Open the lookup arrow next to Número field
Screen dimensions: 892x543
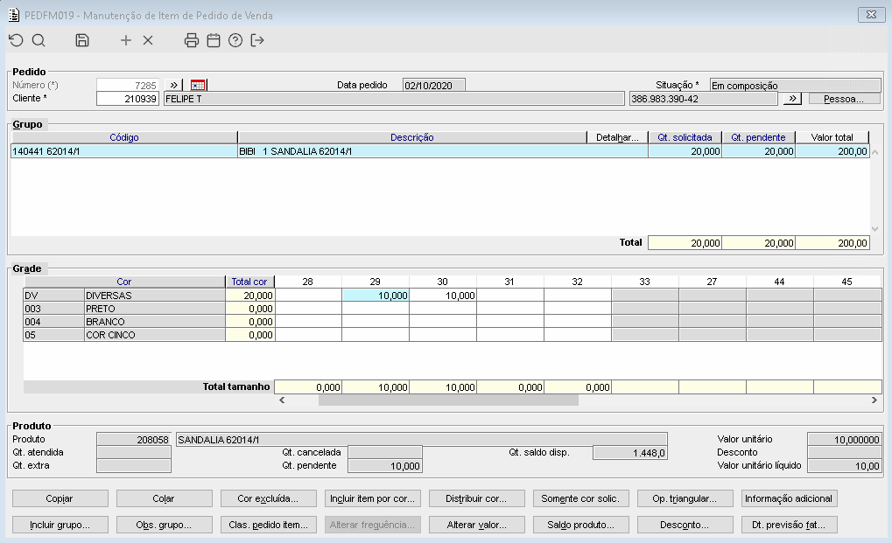[x=173, y=85]
